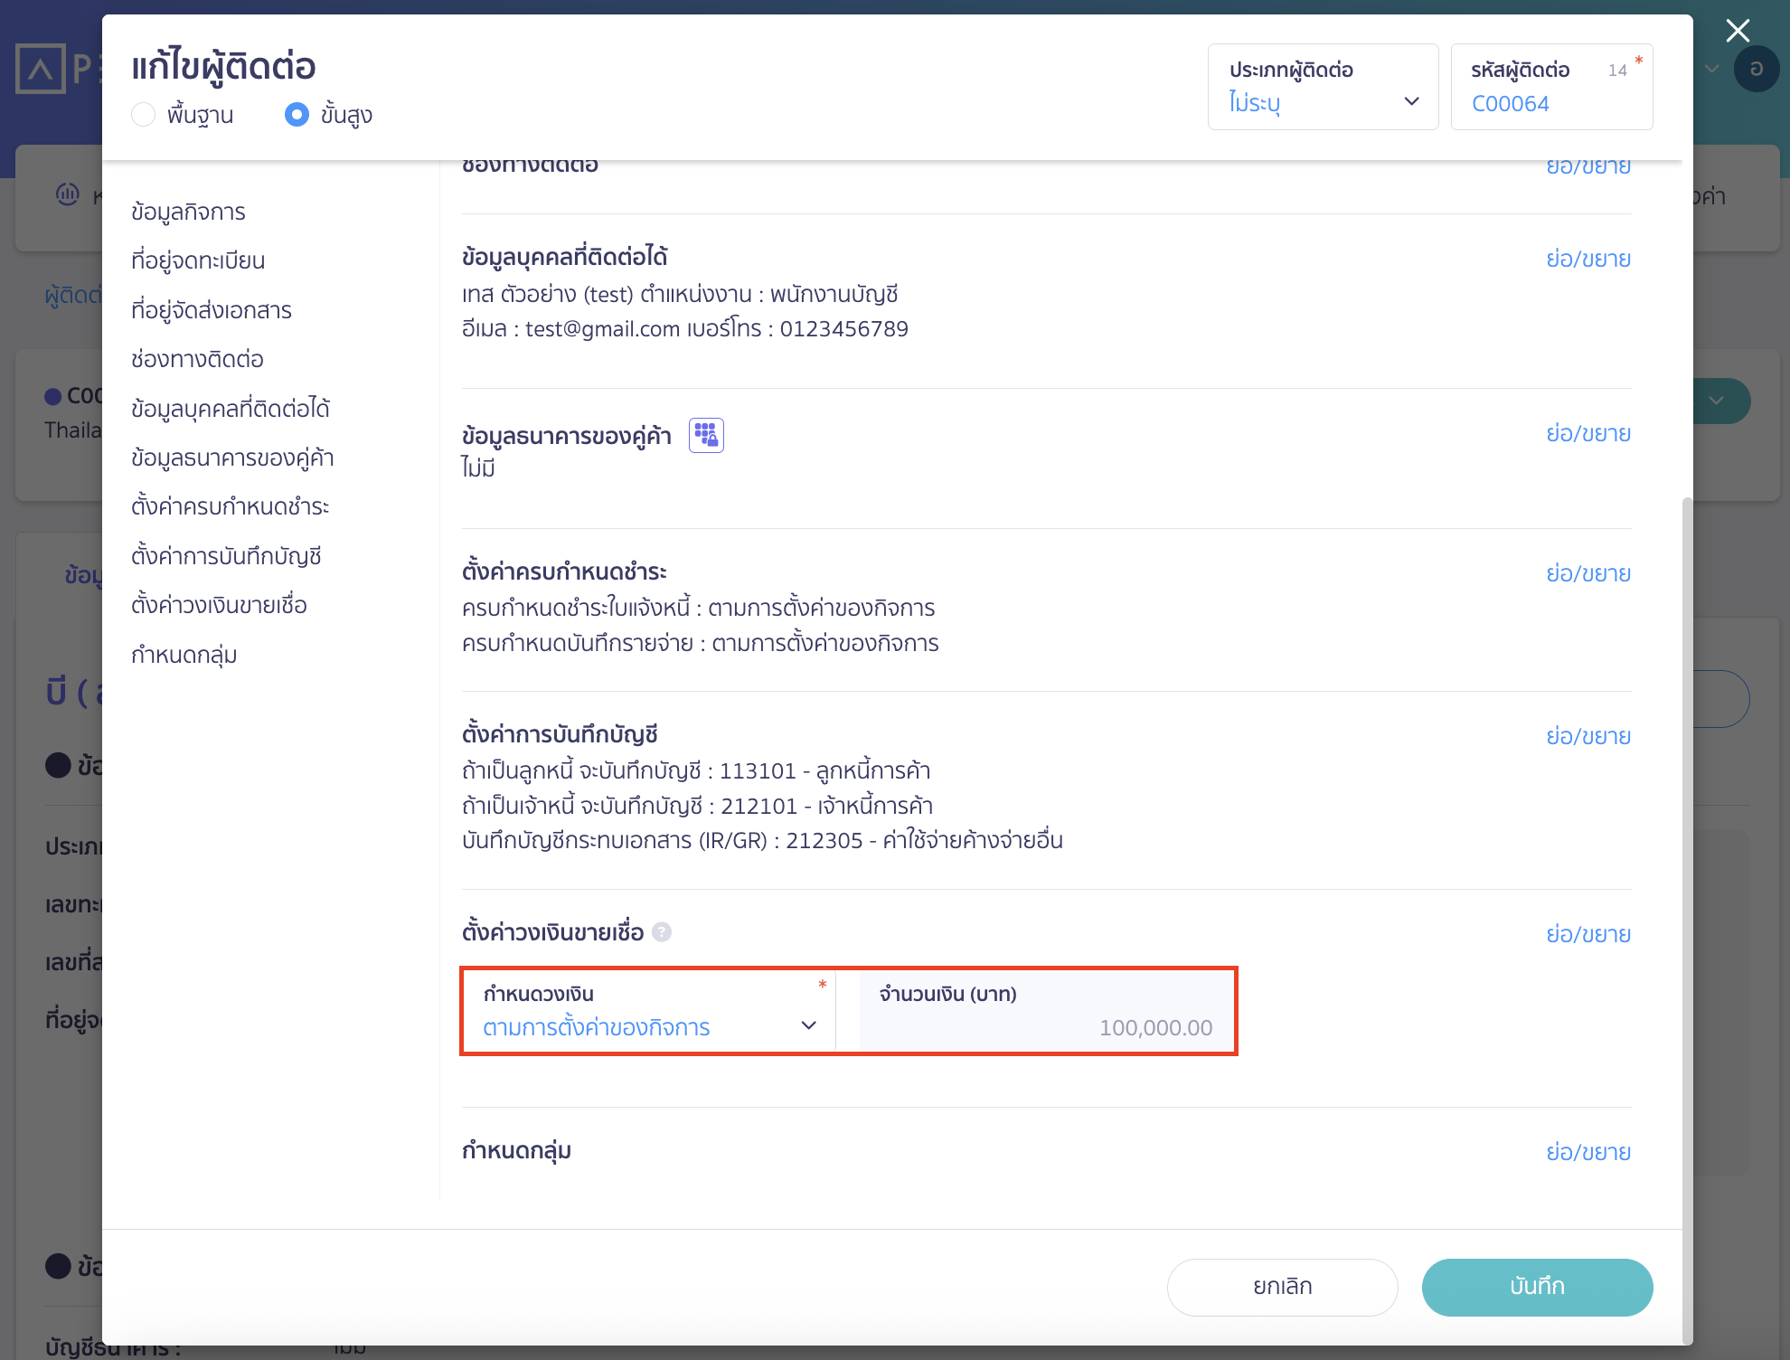
Task: Collapse the ตั้งค่าครบกำหนดชำระ section via ย่อ/ขยาย
Action: tap(1588, 572)
